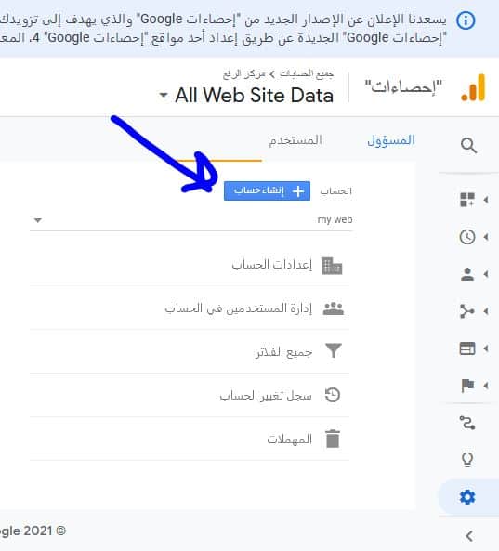Click the إنشاء حساب create account button
The width and height of the screenshot is (499, 551).
point(267,190)
